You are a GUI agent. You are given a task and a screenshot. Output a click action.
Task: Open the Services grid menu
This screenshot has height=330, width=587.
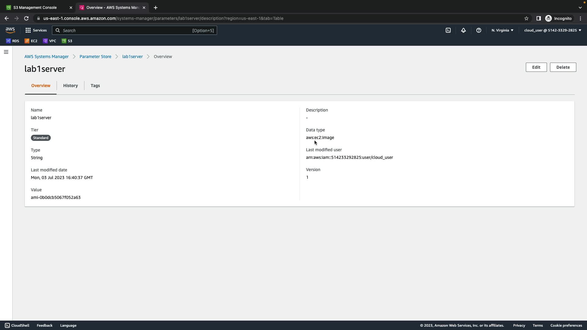36,30
